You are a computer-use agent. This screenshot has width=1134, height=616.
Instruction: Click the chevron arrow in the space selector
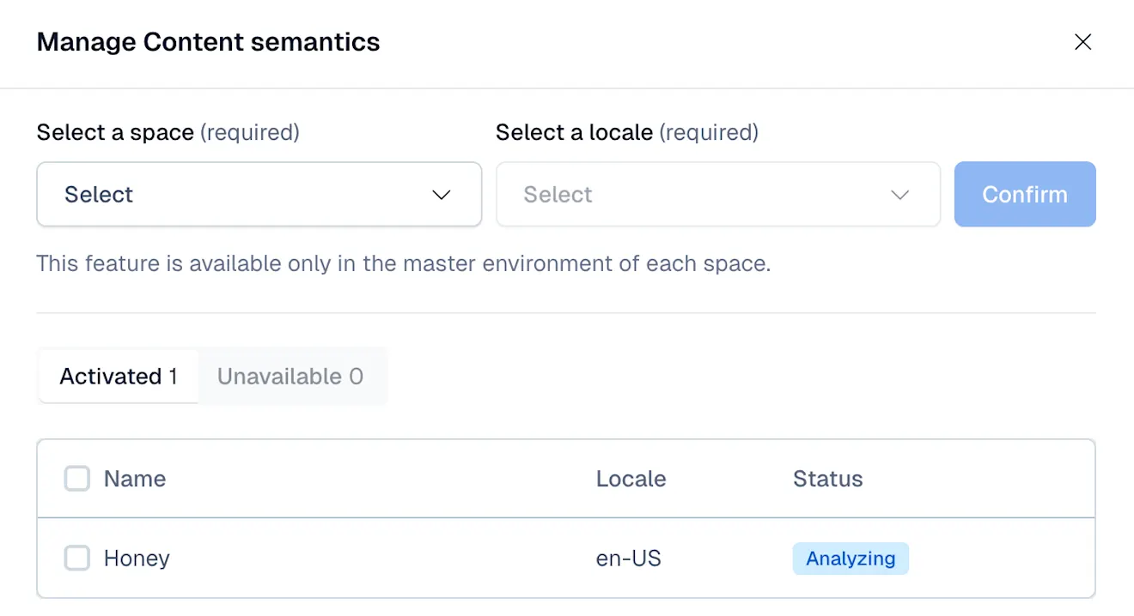[442, 195]
